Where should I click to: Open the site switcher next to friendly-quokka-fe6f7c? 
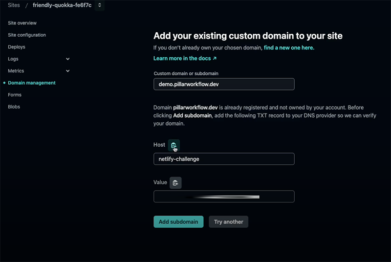(100, 5)
